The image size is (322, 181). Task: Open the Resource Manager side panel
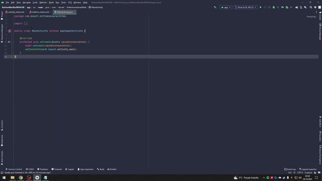pyautogui.click(x=2, y=33)
